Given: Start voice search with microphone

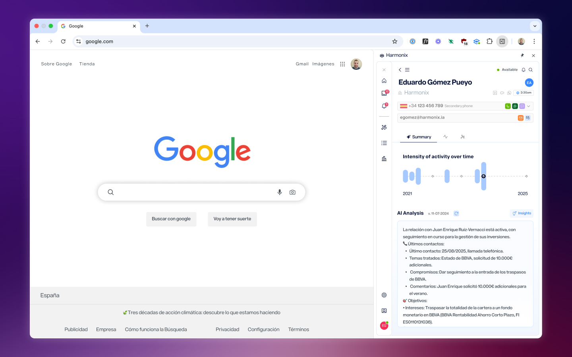Looking at the screenshot, I should (280, 192).
